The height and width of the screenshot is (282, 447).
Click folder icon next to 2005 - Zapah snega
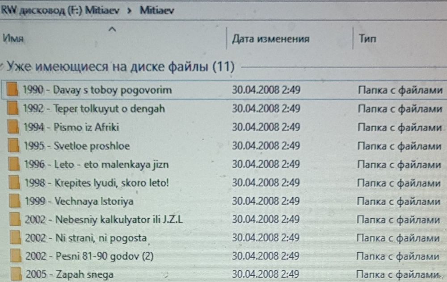pos(16,274)
